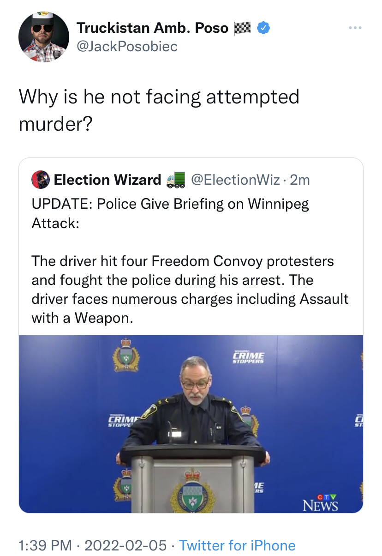Click the 2m quoted tweet timestamp
The width and height of the screenshot is (382, 556).
coord(300,180)
